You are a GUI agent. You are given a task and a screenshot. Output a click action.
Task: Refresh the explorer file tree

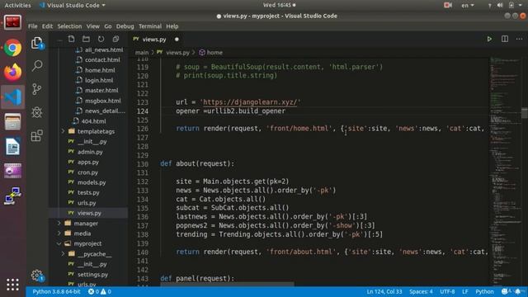101,39
